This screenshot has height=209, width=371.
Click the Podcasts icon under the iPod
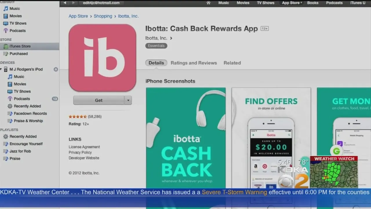point(10,99)
